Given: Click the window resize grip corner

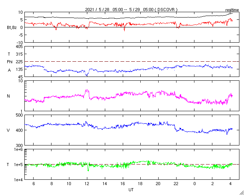Looking at the screenshot, I should (242, 193).
